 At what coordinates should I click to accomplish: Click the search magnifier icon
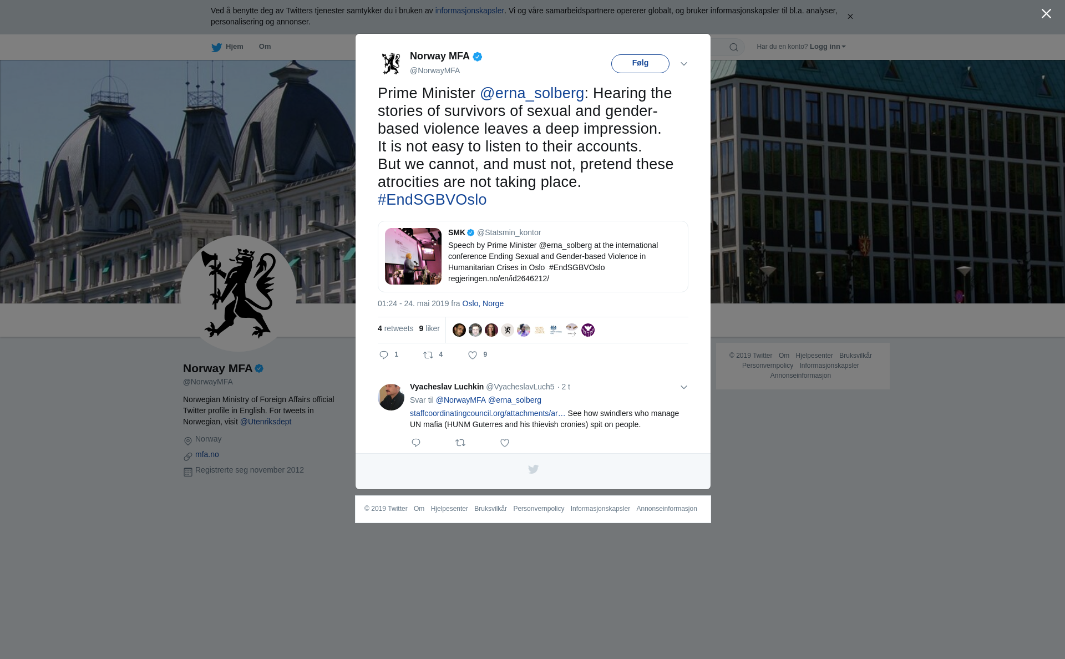point(734,47)
